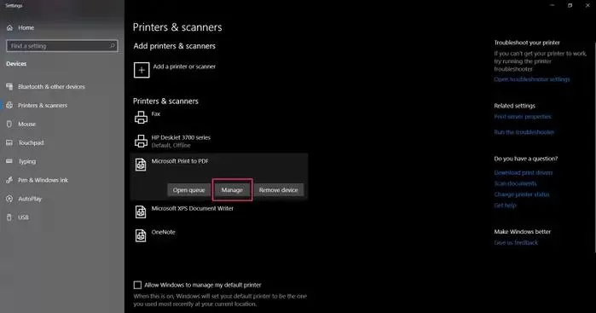Click the Home icon in sidebar
596x313 pixels.
pyautogui.click(x=9, y=28)
